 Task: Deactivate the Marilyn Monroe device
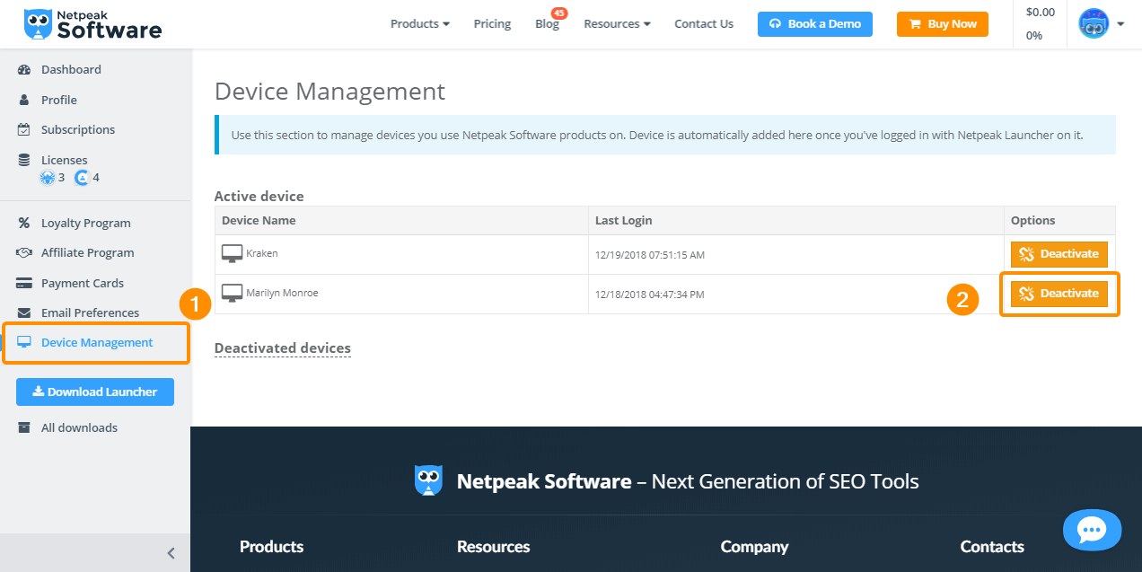pyautogui.click(x=1059, y=294)
